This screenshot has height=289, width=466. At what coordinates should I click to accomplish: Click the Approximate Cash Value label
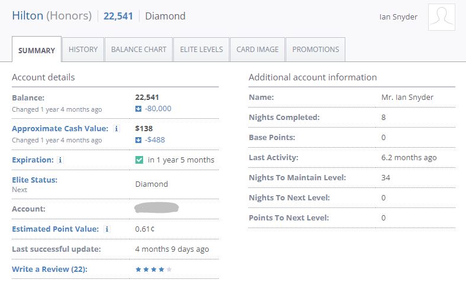click(x=60, y=128)
